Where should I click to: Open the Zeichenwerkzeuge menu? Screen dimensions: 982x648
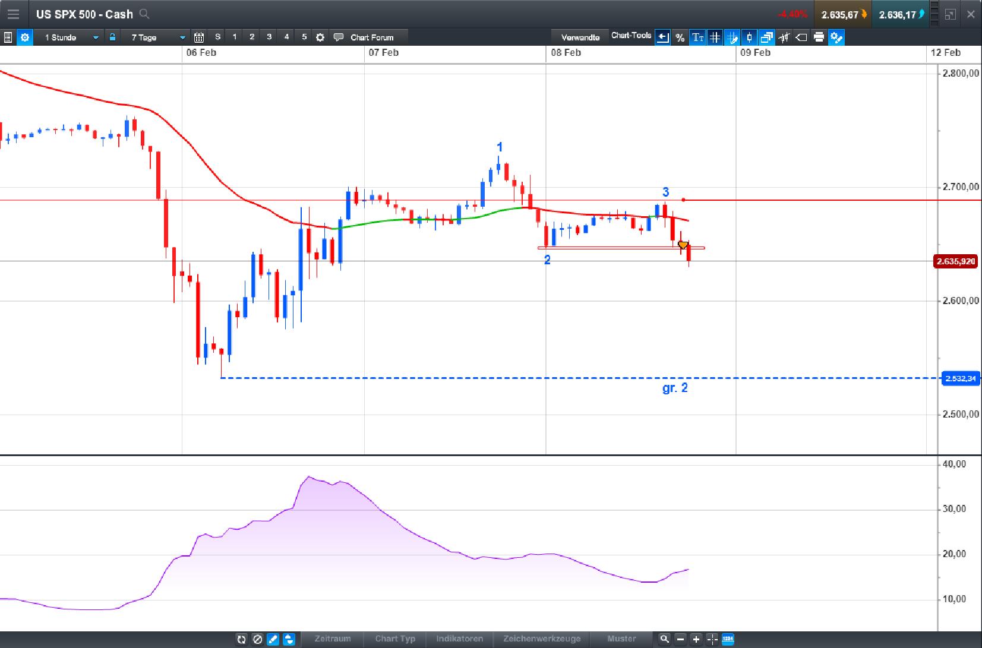(541, 639)
